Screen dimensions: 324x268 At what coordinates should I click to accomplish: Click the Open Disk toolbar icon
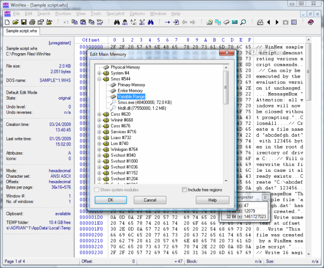pos(209,22)
